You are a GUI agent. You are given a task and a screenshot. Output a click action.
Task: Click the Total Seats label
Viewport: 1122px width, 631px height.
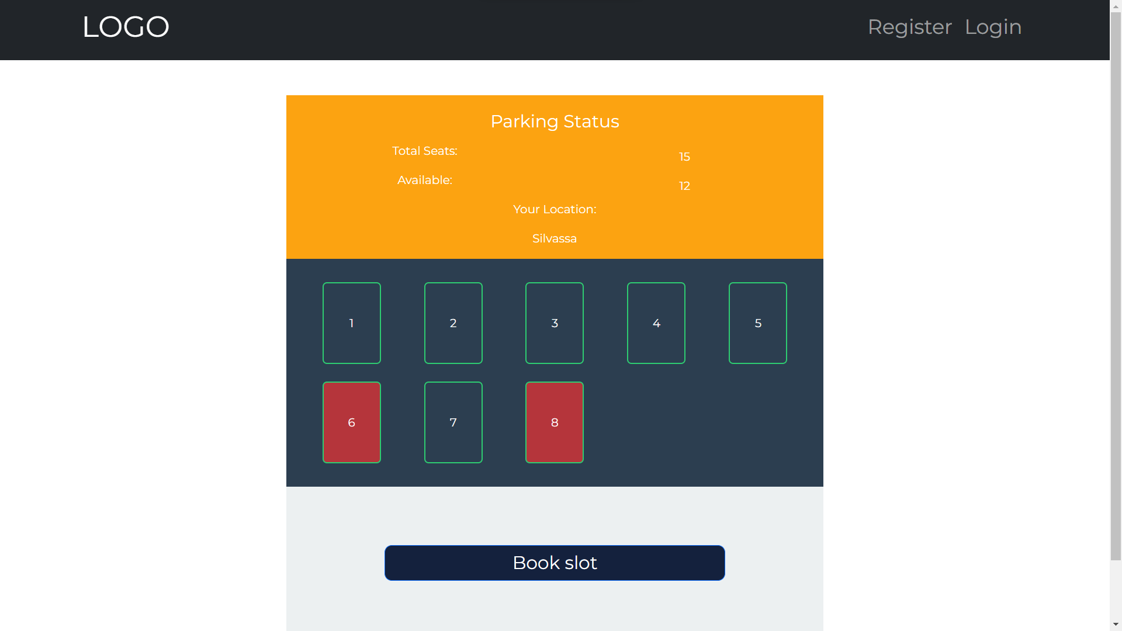(424, 151)
